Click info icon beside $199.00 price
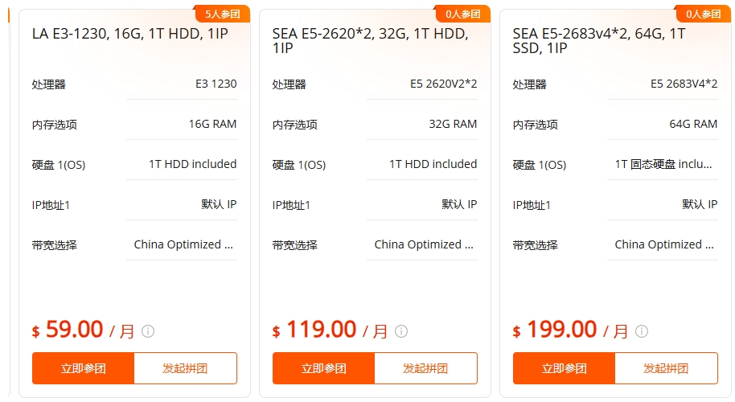 (x=642, y=331)
